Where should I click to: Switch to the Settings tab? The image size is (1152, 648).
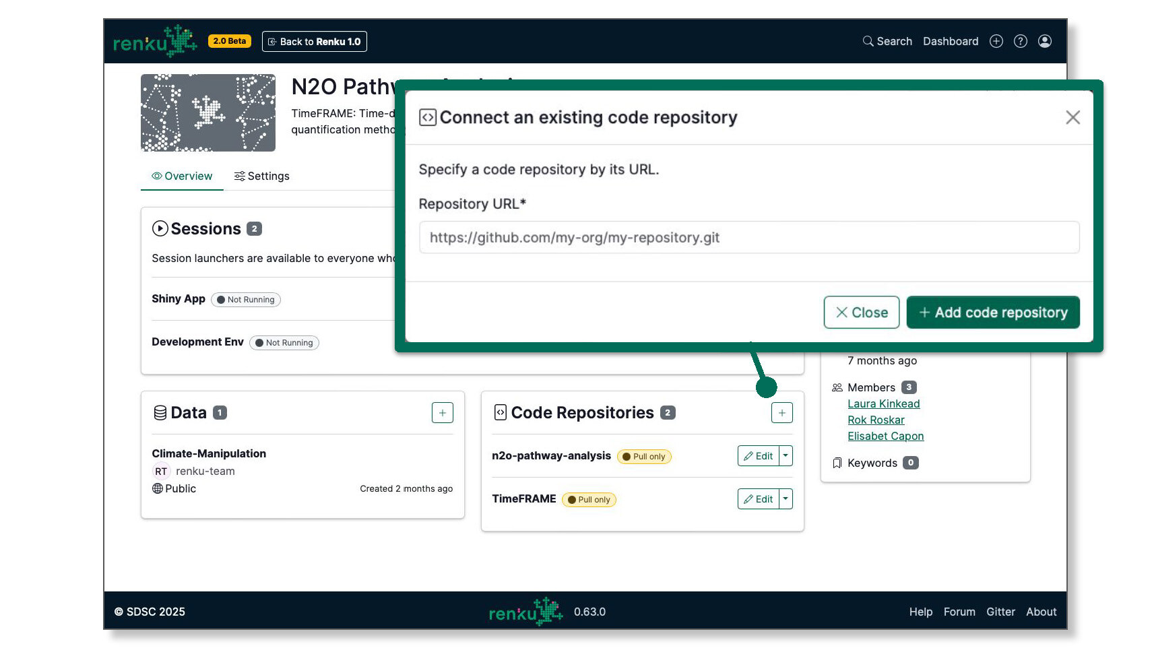[261, 176]
